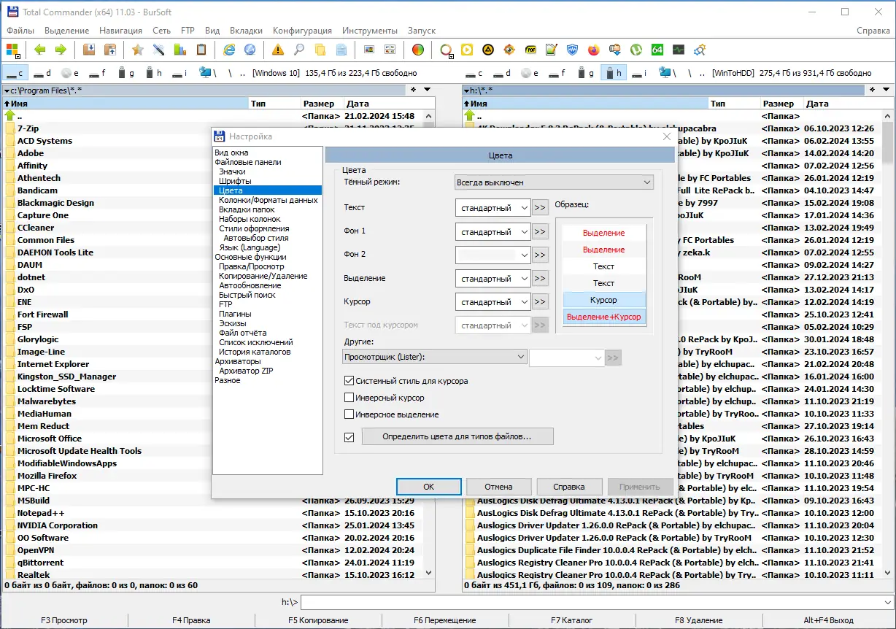Click the green uTorrent toolbar icon
The height and width of the screenshot is (629, 896).
pyautogui.click(x=636, y=50)
